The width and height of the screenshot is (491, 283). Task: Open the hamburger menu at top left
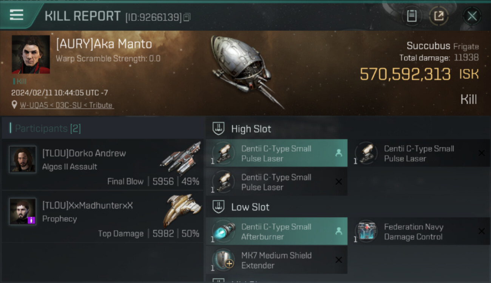pos(17,15)
